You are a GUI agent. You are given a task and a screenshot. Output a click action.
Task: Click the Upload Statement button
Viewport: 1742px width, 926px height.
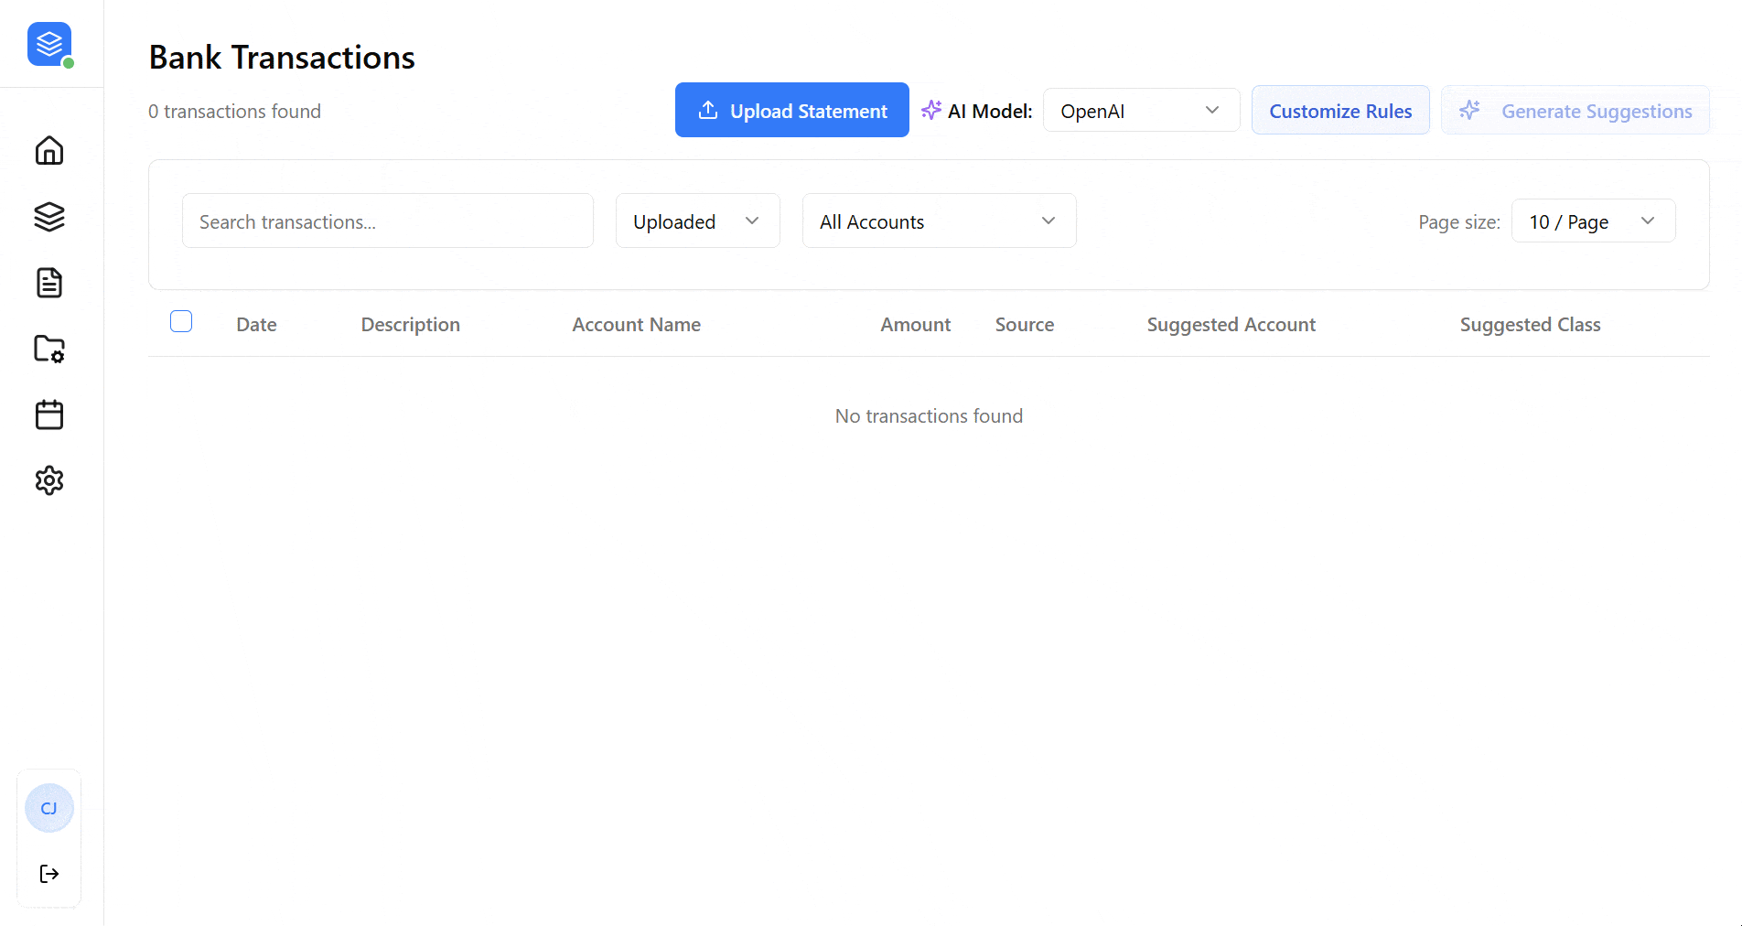click(791, 111)
